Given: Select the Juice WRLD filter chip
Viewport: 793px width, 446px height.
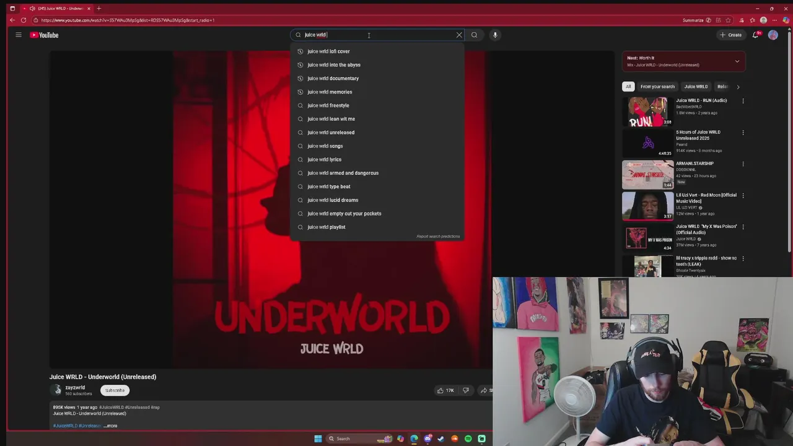Looking at the screenshot, I should click(696, 87).
